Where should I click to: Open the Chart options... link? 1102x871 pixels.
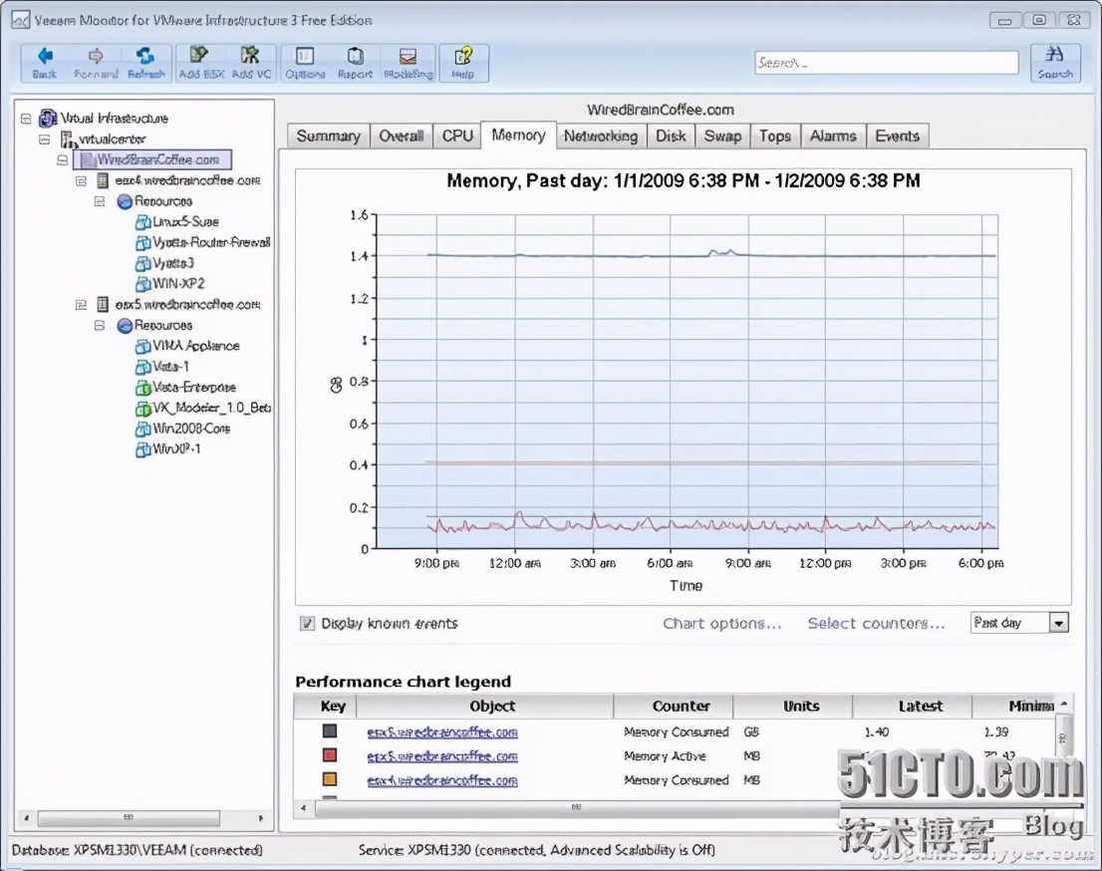tap(721, 624)
